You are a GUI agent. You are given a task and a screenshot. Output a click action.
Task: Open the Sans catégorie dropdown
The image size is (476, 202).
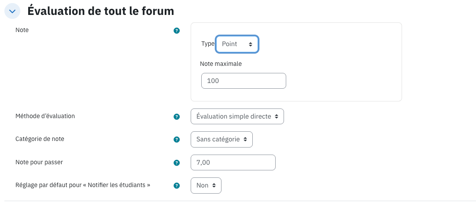coord(221,139)
